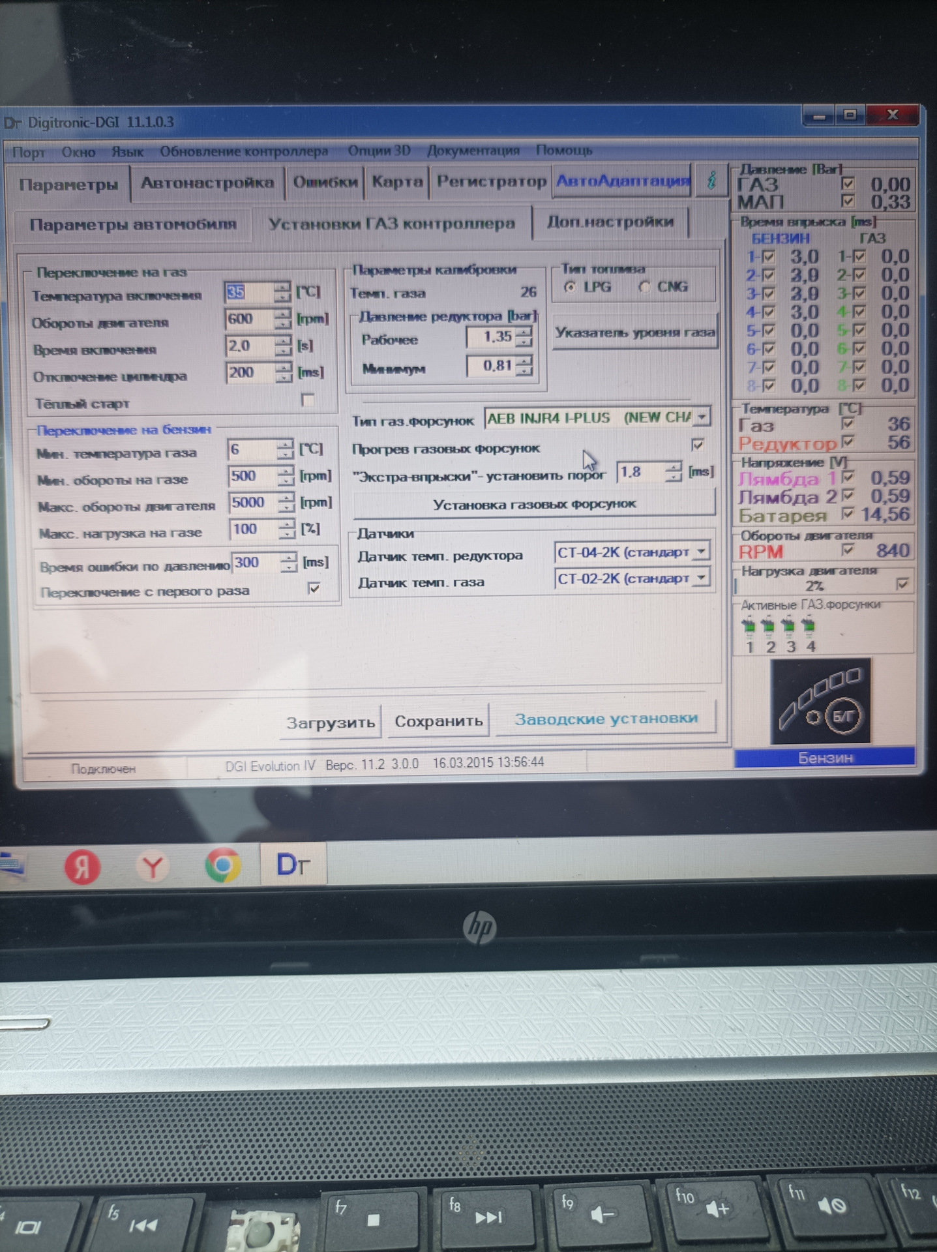Switch to the Регистратор tab
Image resolution: width=937 pixels, height=1252 pixels.
coord(491,181)
